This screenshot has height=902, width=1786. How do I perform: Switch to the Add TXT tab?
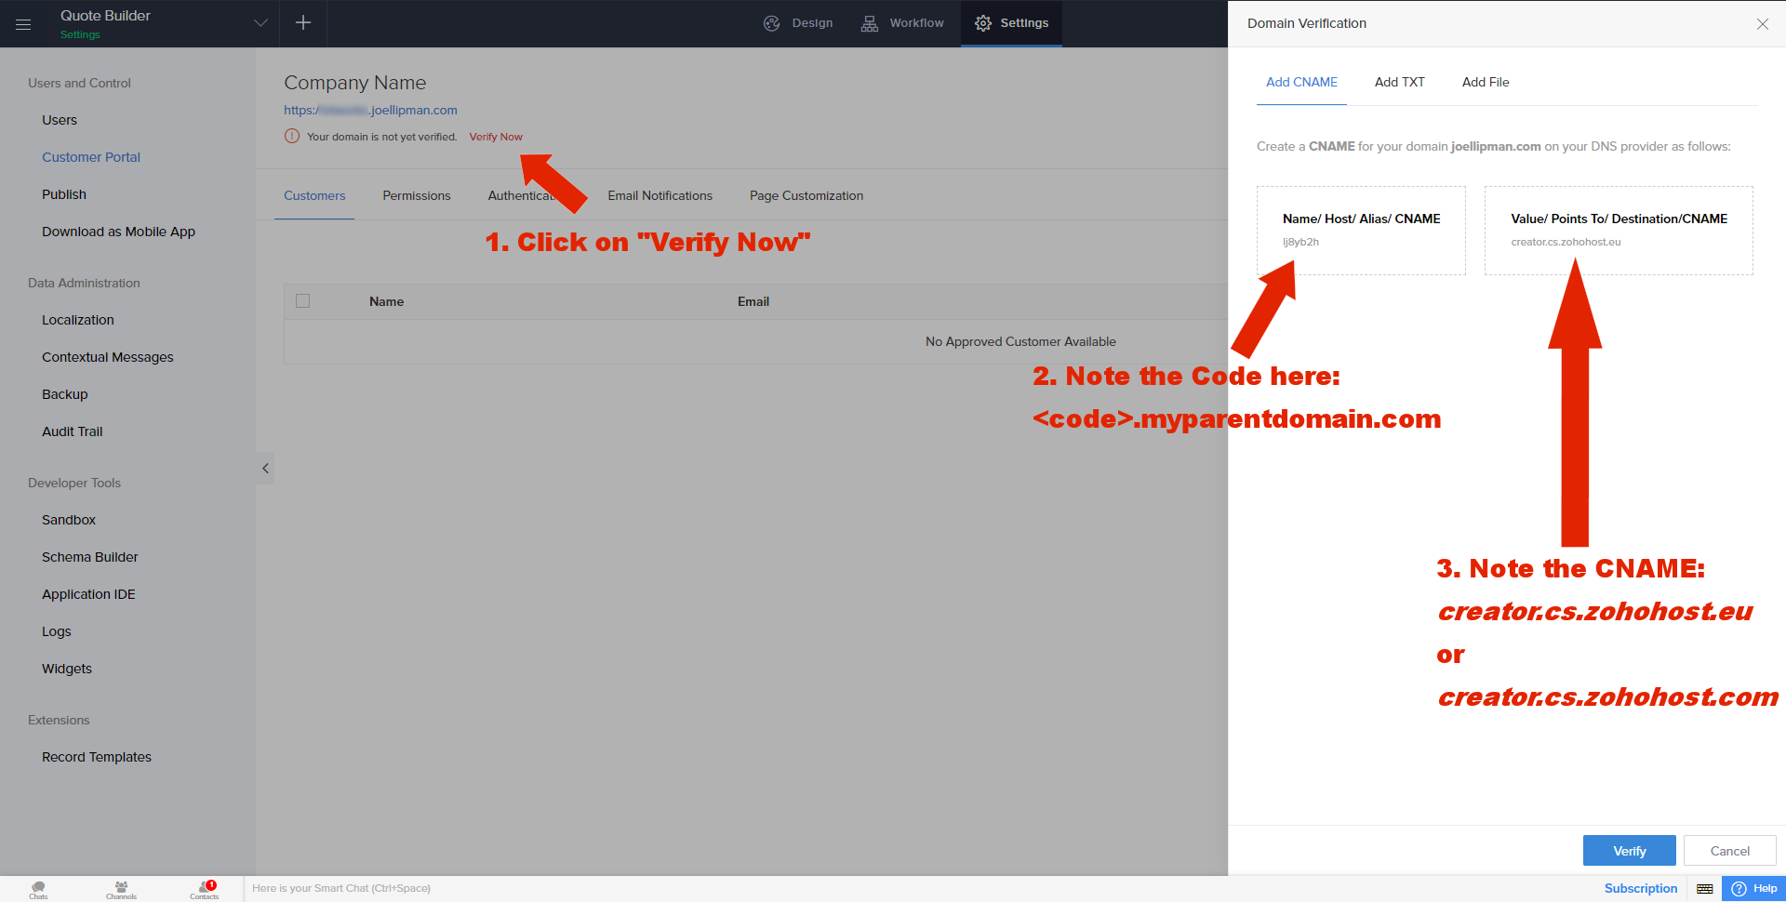[1399, 82]
